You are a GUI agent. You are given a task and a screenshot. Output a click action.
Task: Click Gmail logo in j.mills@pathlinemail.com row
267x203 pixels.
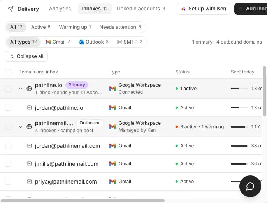[112, 164]
